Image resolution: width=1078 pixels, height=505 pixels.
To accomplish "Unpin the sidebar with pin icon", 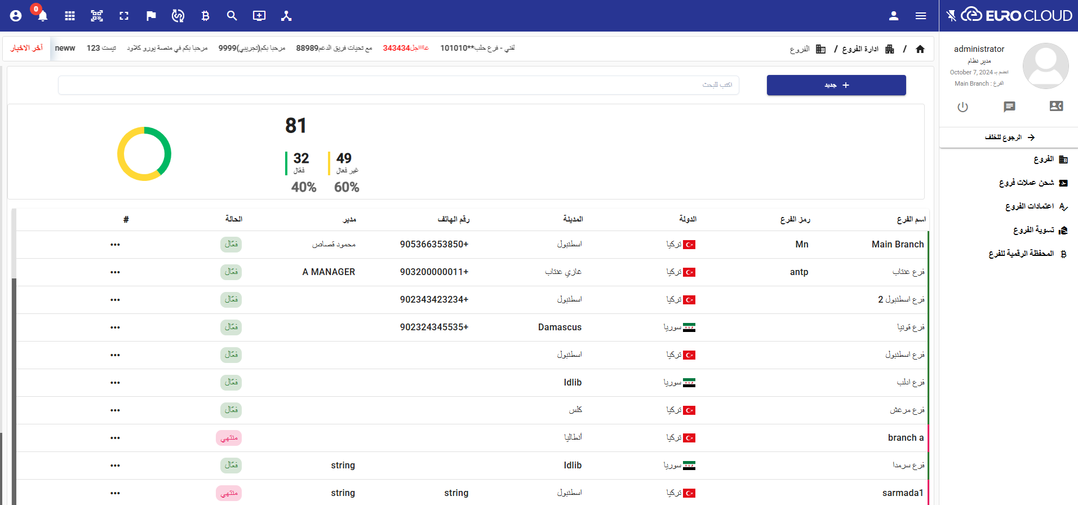I will click(951, 16).
